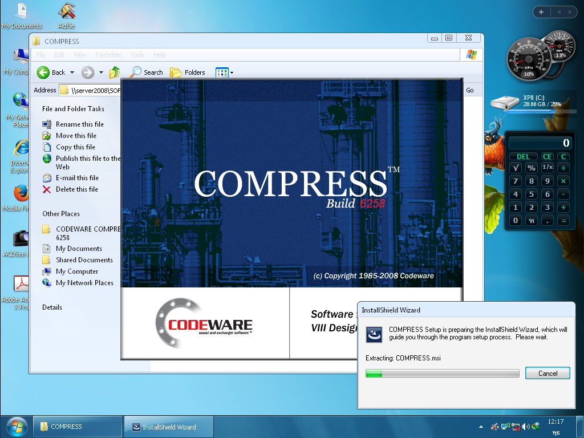Click the volume speaker tray icon

[525, 427]
